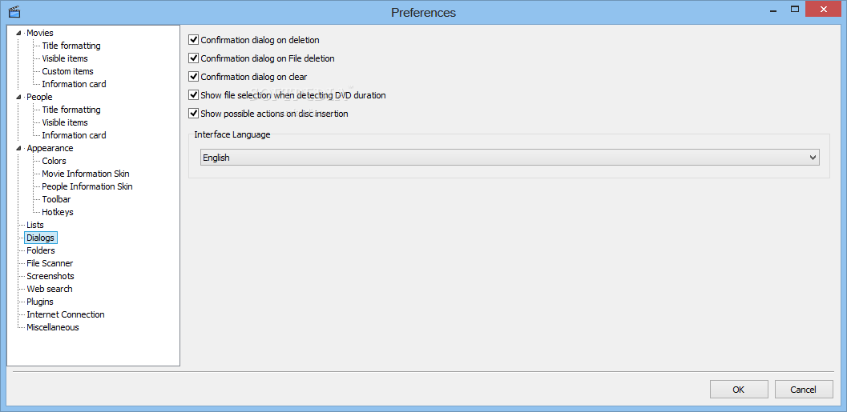Click the OK button
This screenshot has height=412, width=847.
tap(739, 390)
